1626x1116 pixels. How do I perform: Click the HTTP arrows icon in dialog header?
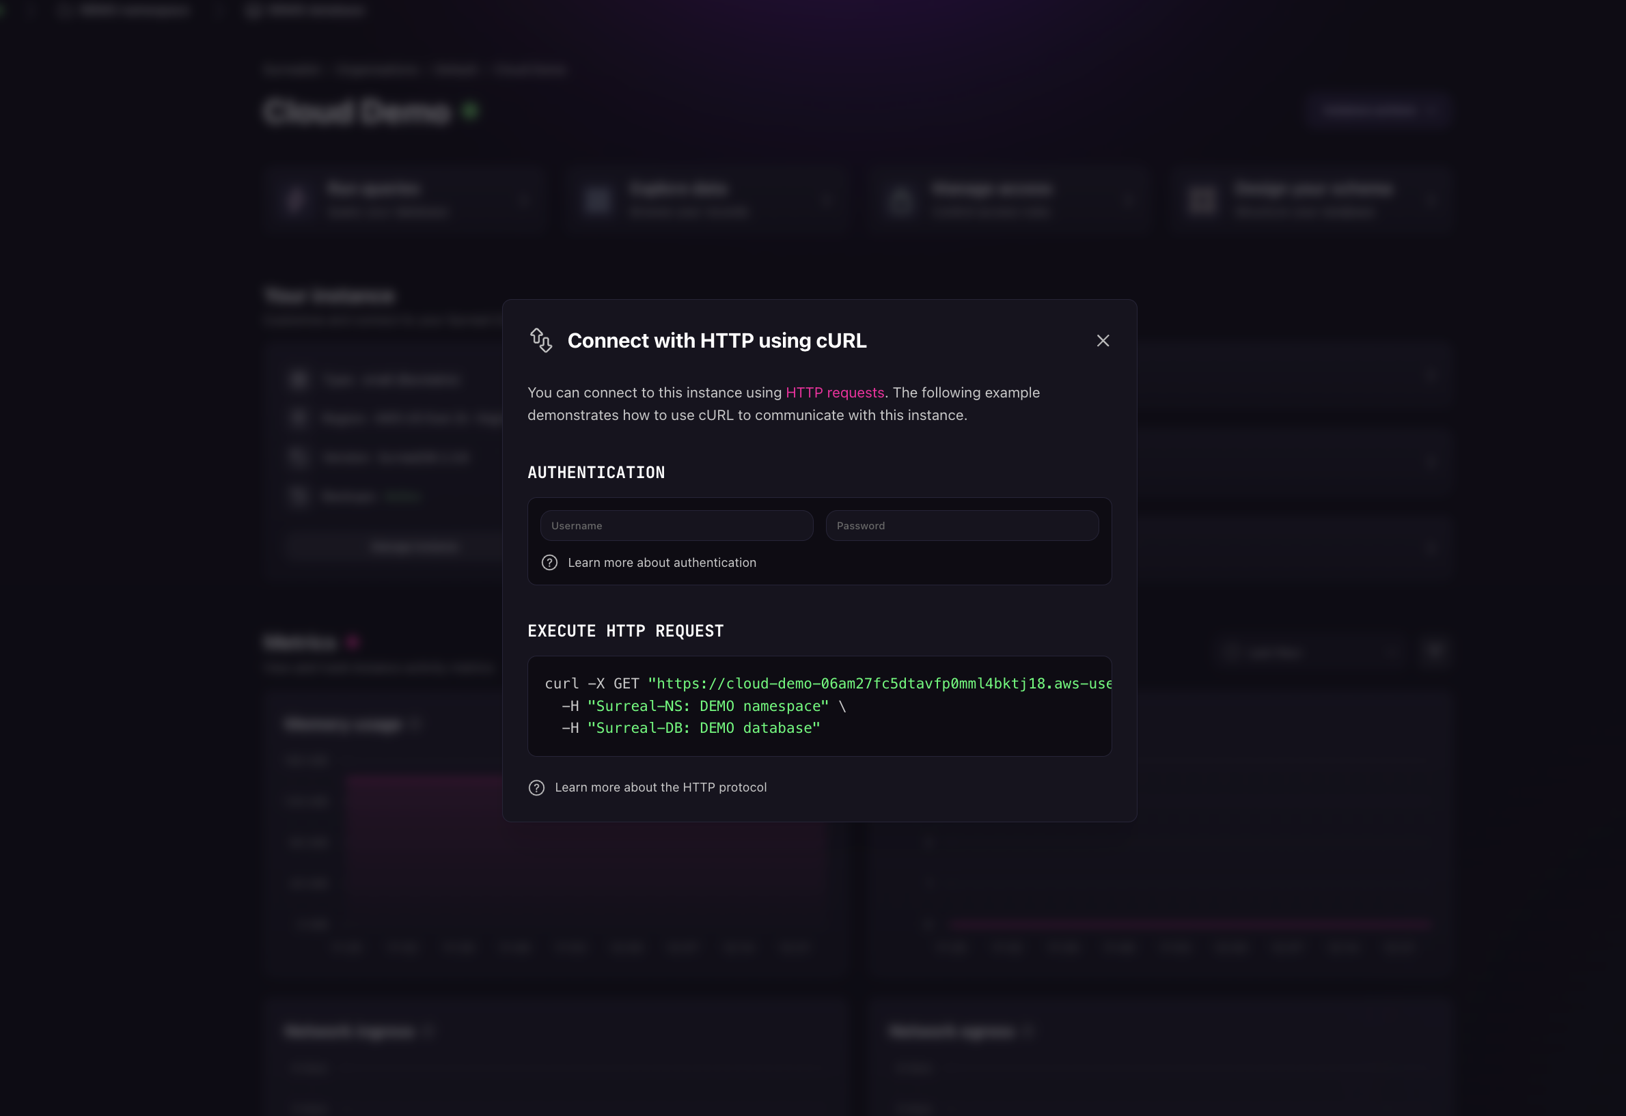[x=541, y=341]
